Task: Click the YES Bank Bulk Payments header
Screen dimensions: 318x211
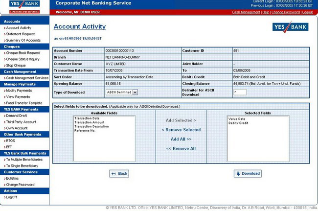Action: (24, 153)
